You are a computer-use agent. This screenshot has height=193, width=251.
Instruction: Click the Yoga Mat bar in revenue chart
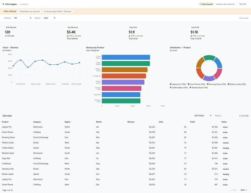tap(121, 95)
